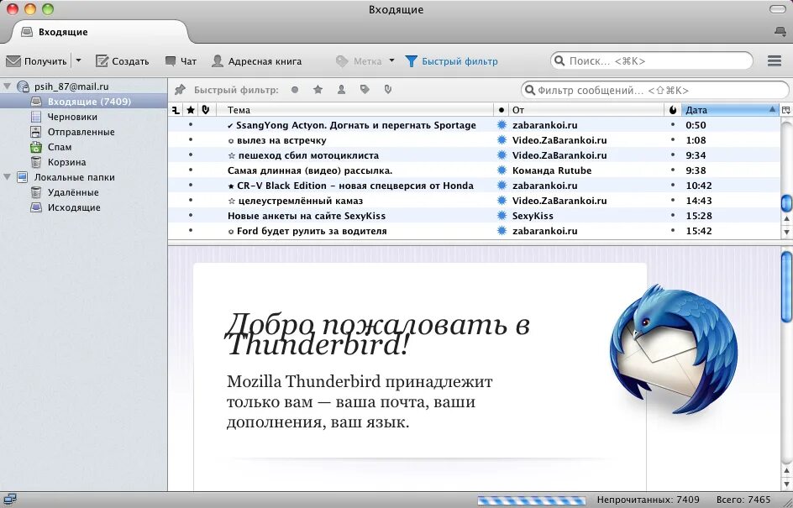Open the Новые анкеты на сайте SexyKiss message
Viewport: 793px width, 508px height.
pyautogui.click(x=474, y=216)
